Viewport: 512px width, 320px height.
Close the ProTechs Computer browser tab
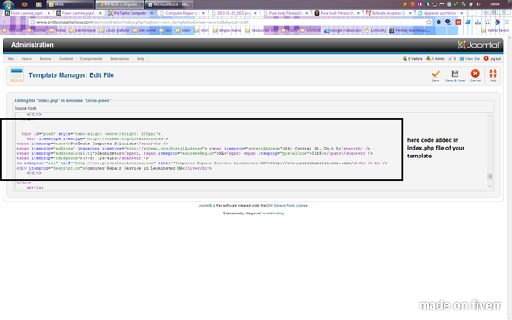(152, 13)
